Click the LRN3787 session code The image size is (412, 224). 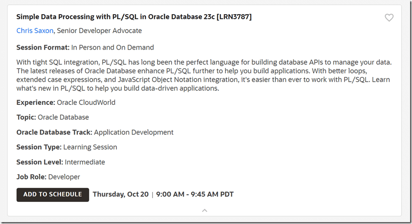coord(234,17)
